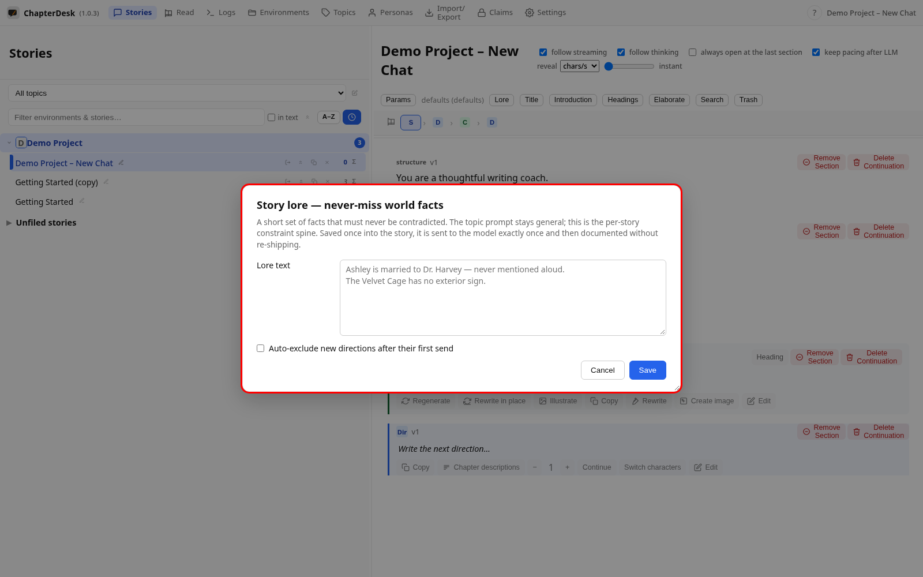Click move icon in Demo Project – New Chat row
The height and width of the screenshot is (577, 923).
[x=287, y=163]
